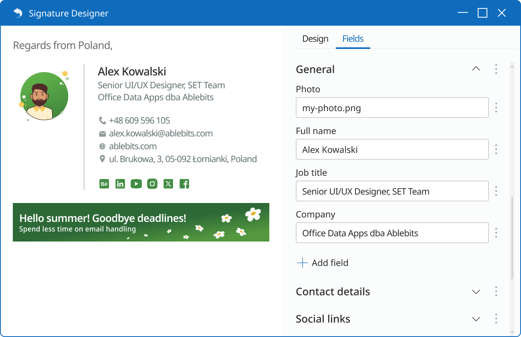Click the location pin icon in the signature
This screenshot has width=521, height=337.
[102, 158]
